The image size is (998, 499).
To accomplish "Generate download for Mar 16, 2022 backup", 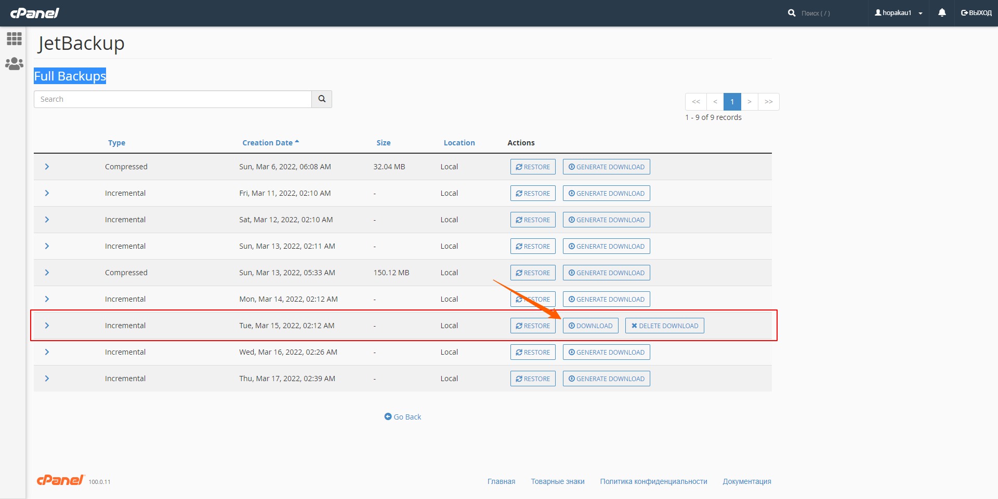I will click(606, 352).
